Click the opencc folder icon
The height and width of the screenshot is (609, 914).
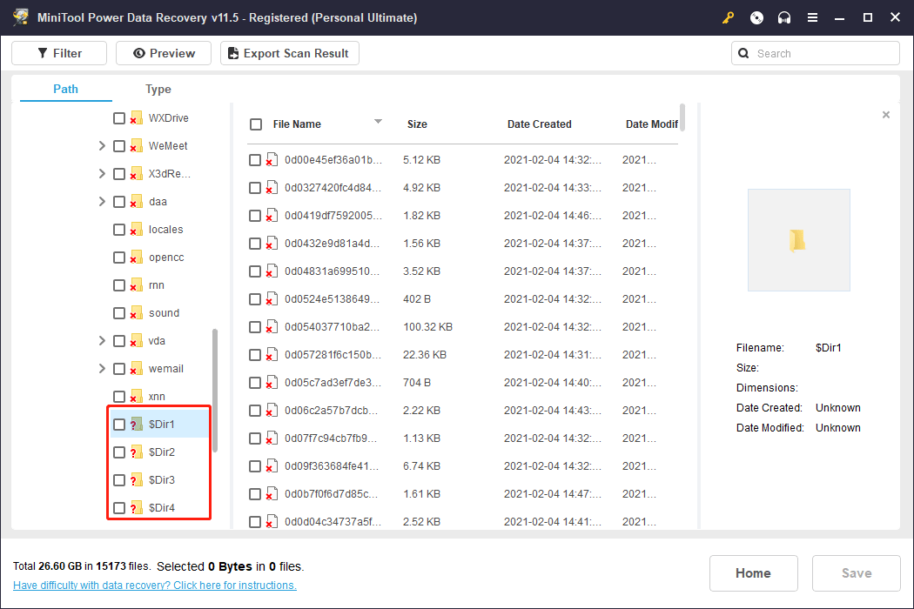(x=137, y=258)
